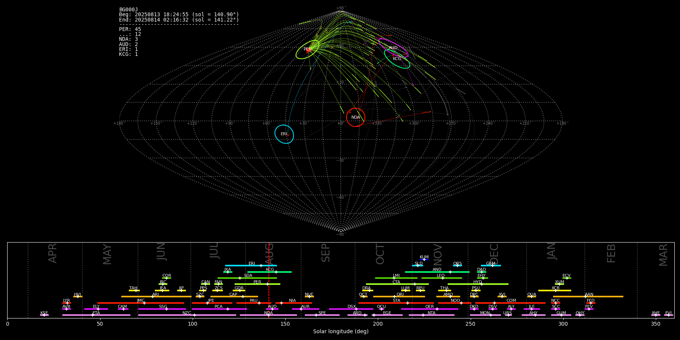Select the FEB month label in the timeline

(x=611, y=253)
